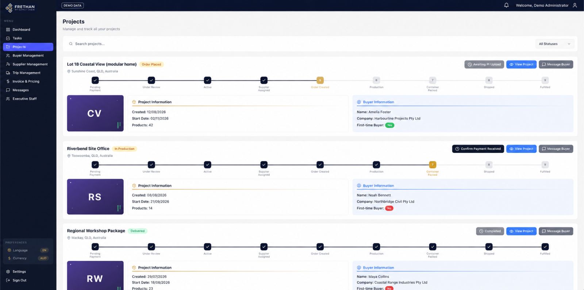Click the search magnifier icon
Viewport: 584px width, 290px height.
point(71,44)
